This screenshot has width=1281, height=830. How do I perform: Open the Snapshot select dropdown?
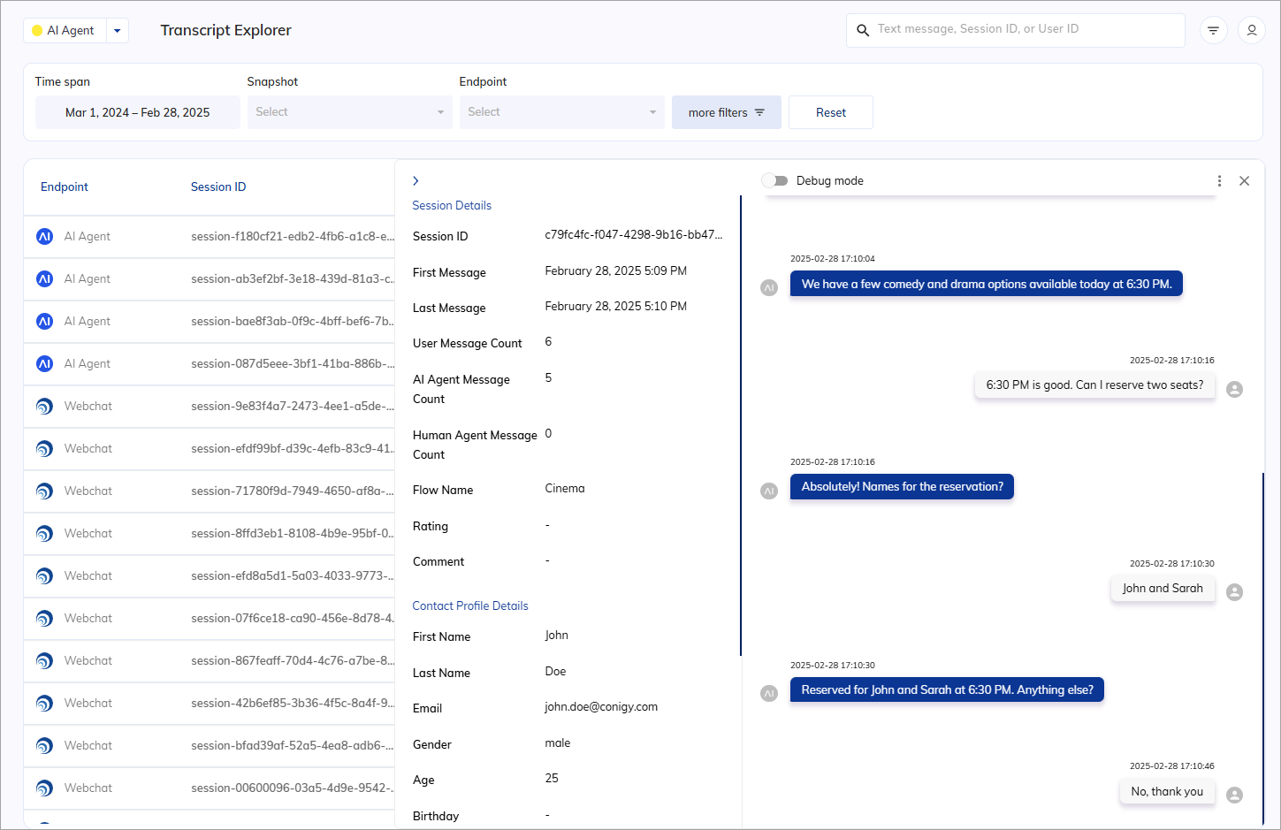349,112
